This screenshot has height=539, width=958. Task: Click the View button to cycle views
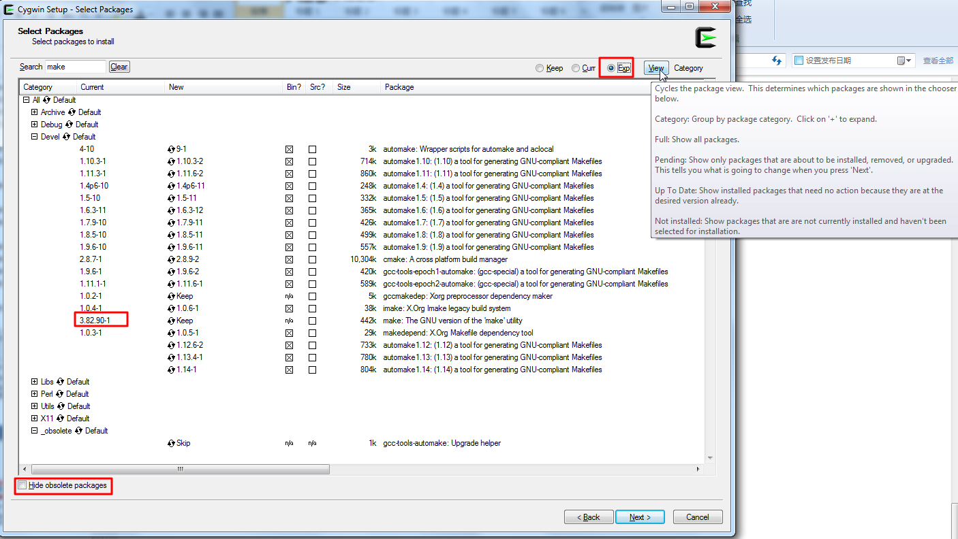(x=656, y=68)
